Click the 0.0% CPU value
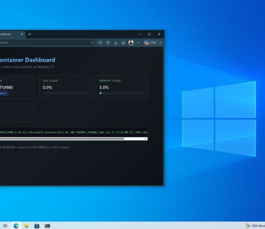This screenshot has width=265, height=229. pyautogui.click(x=48, y=87)
